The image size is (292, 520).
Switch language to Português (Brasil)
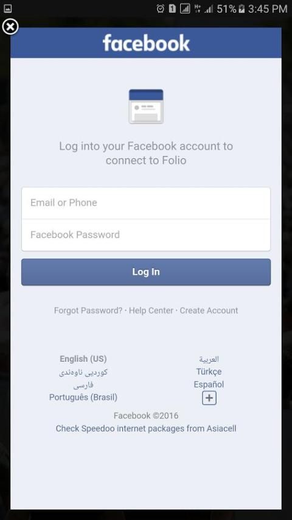(x=83, y=397)
